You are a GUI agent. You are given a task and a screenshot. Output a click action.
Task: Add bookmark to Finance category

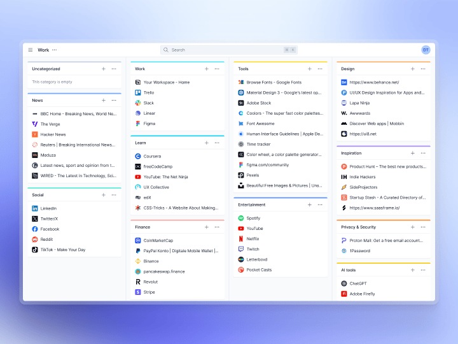pos(207,227)
